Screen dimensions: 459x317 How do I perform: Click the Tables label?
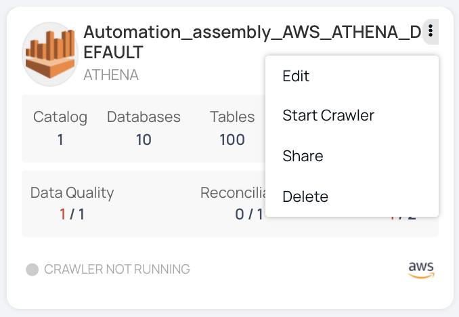[232, 117]
